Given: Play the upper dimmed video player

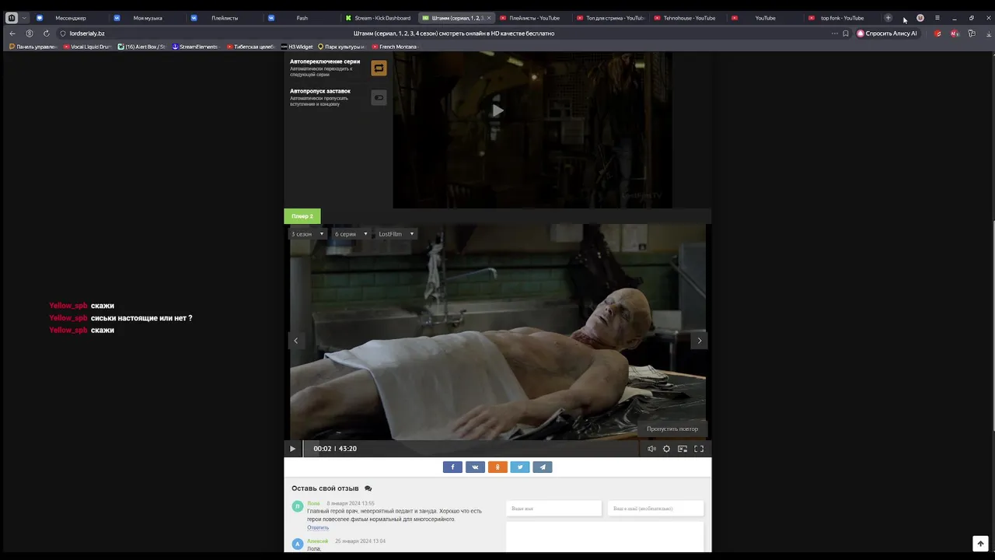Looking at the screenshot, I should click(497, 110).
